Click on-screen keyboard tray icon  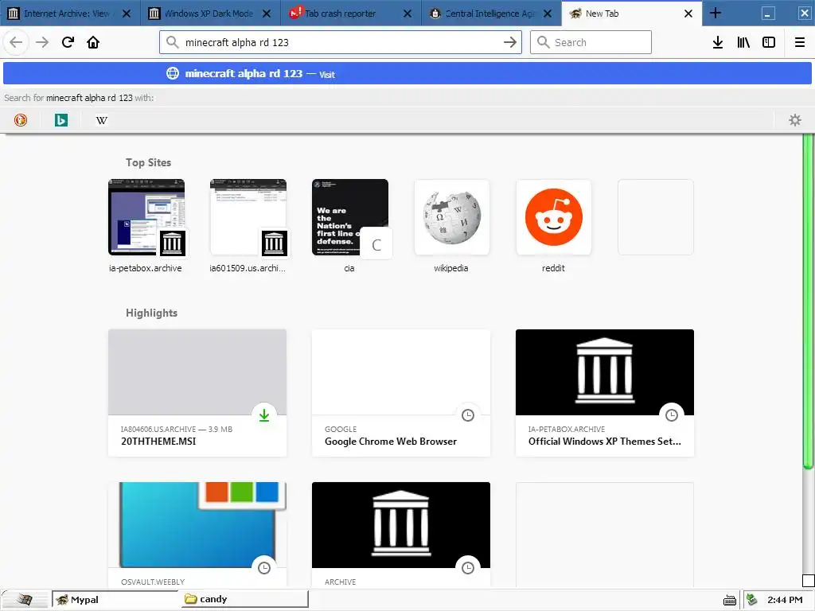(730, 600)
